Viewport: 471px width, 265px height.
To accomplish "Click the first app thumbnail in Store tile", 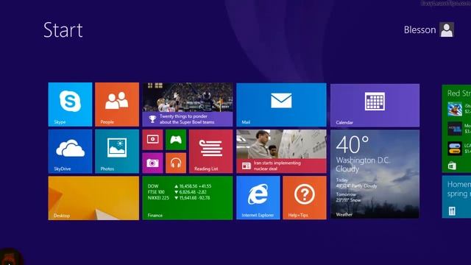I will pos(455,109).
